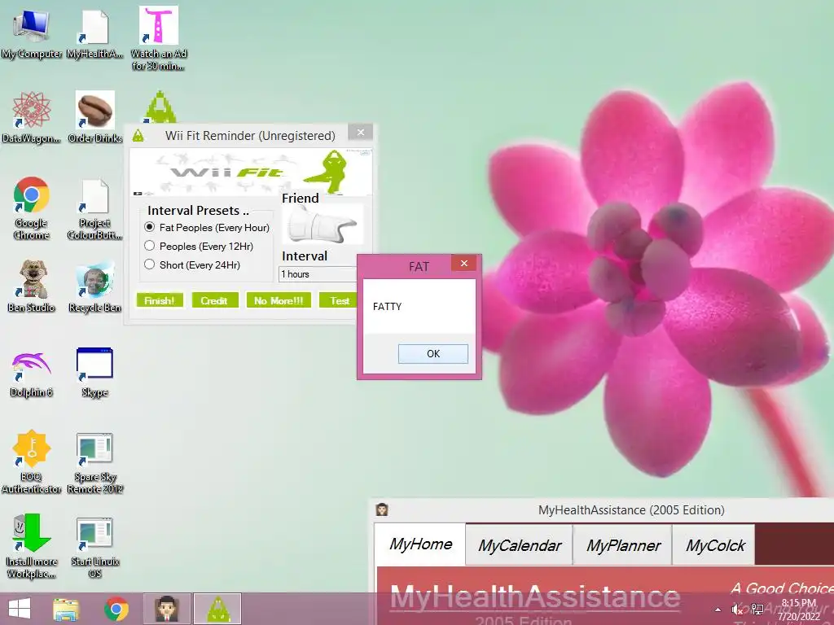Screen dimensions: 834x625
Task: Switch to the MyColck tab
Action: tap(714, 545)
